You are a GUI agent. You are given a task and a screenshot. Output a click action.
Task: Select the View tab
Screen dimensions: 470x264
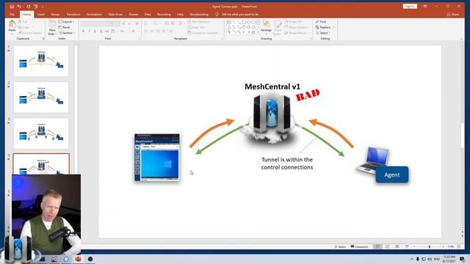[x=148, y=15]
